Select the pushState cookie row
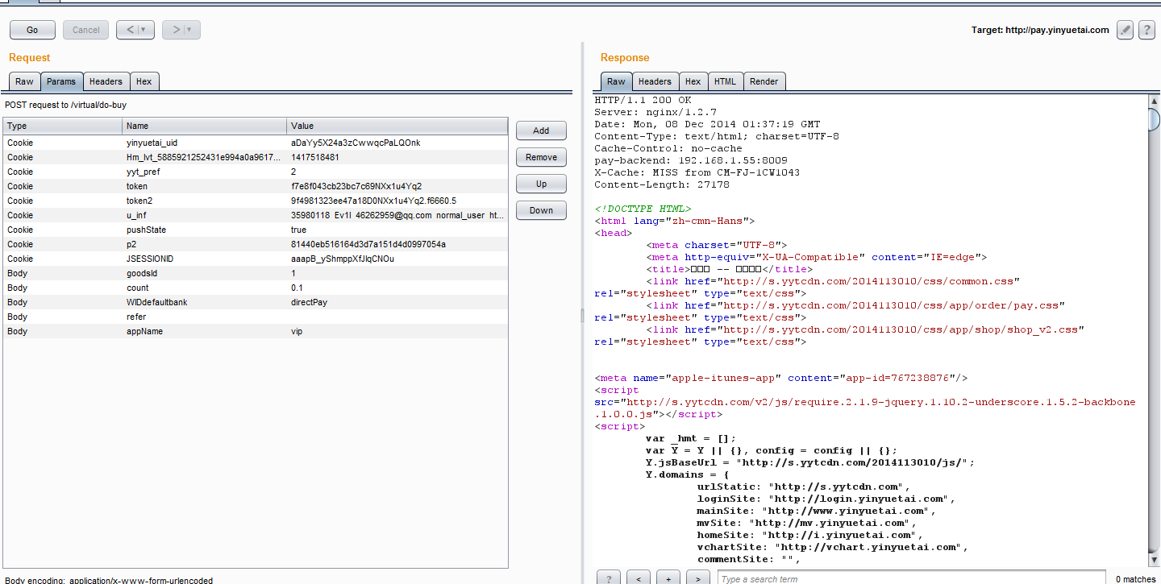The width and height of the screenshot is (1161, 584). coord(256,230)
